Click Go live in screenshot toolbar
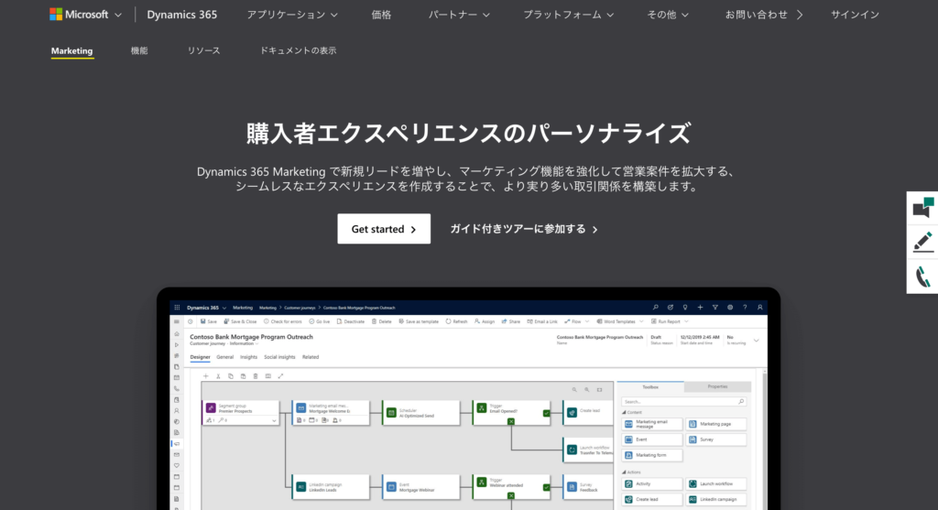 [x=320, y=321]
